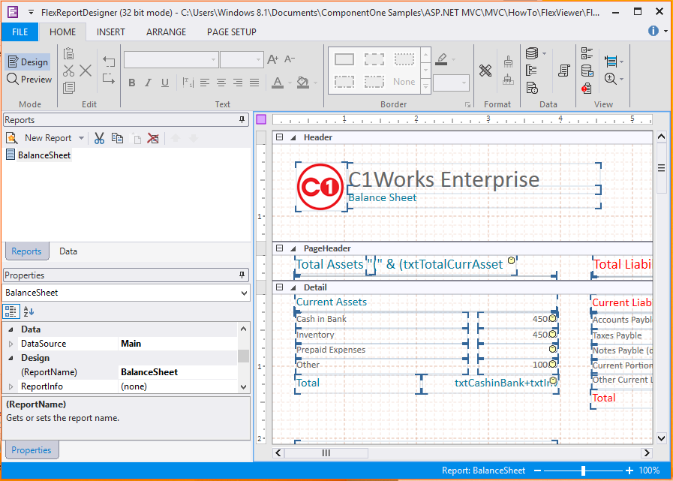Click the Alphabetical sort properties icon

(x=29, y=311)
